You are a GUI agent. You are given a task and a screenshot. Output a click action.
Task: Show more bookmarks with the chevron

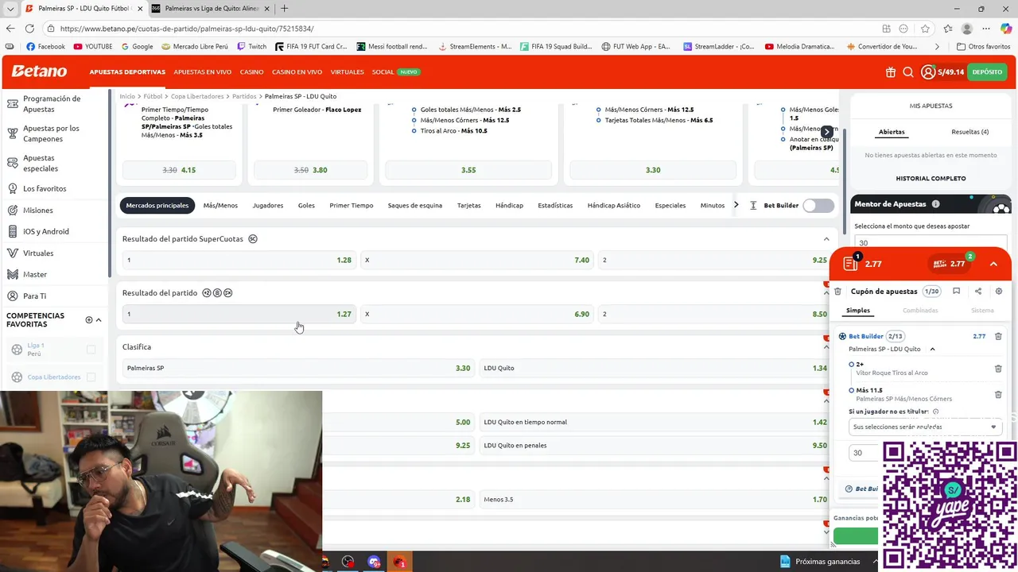(x=937, y=47)
